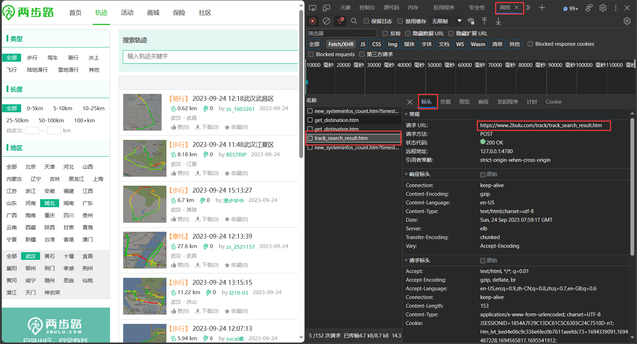
Task: Open network conditions wifi icon
Action: click(x=471, y=22)
